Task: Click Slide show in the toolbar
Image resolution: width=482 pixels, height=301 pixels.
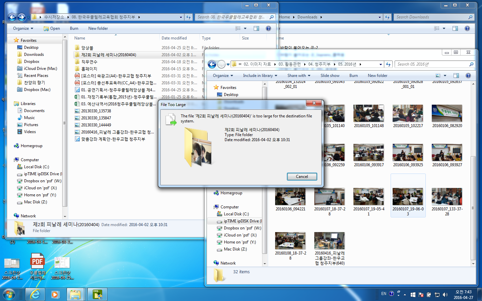Action: coord(330,76)
